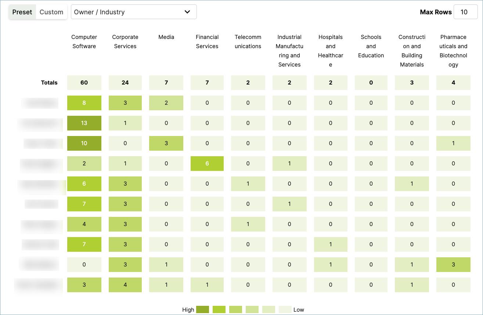
Task: Select the lightest Low legend swatch
Action: [x=285, y=309]
